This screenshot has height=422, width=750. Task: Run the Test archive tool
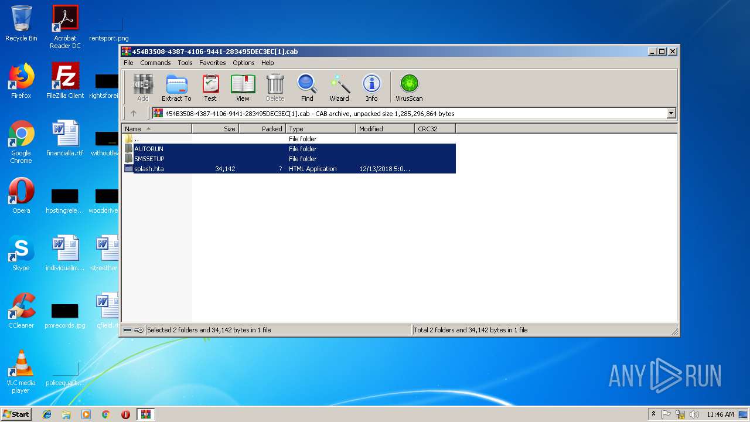[x=210, y=88]
